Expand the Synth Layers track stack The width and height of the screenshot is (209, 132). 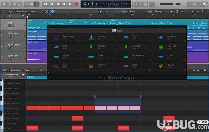pyautogui.click(x=6, y=46)
